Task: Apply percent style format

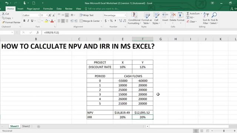Action: 111,21
